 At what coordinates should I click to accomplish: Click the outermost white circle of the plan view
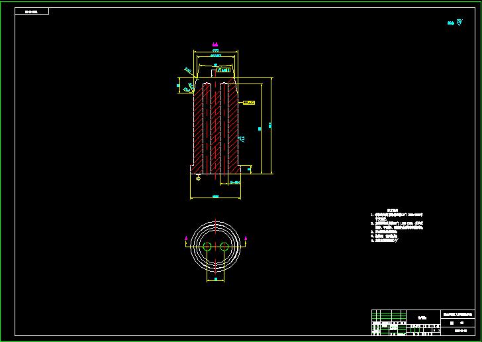(215, 247)
